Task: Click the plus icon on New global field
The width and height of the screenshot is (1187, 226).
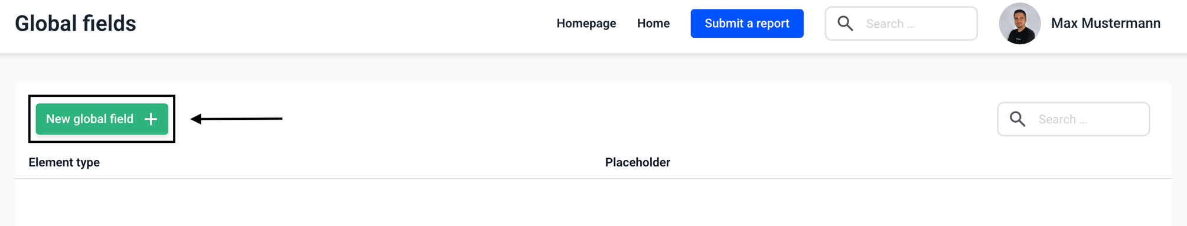Action: pos(151,119)
